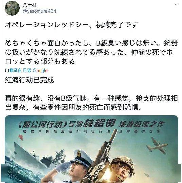Screen dimensions: 182x183
Task: Click the Google logo next to translation
Action: pyautogui.click(x=40, y=70)
